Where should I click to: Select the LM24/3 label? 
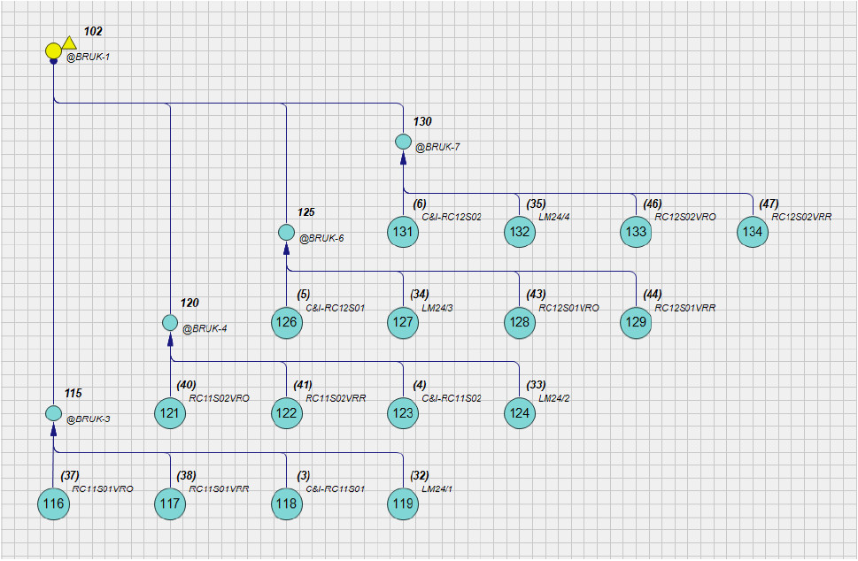tap(437, 308)
